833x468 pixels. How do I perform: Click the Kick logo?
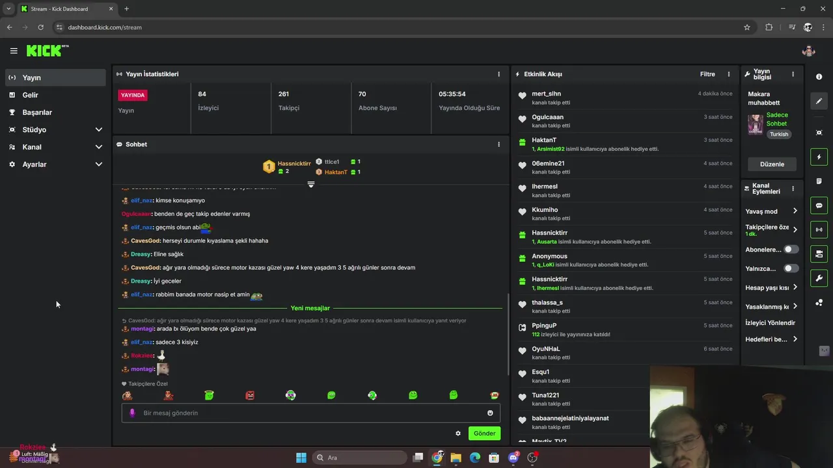click(x=48, y=51)
